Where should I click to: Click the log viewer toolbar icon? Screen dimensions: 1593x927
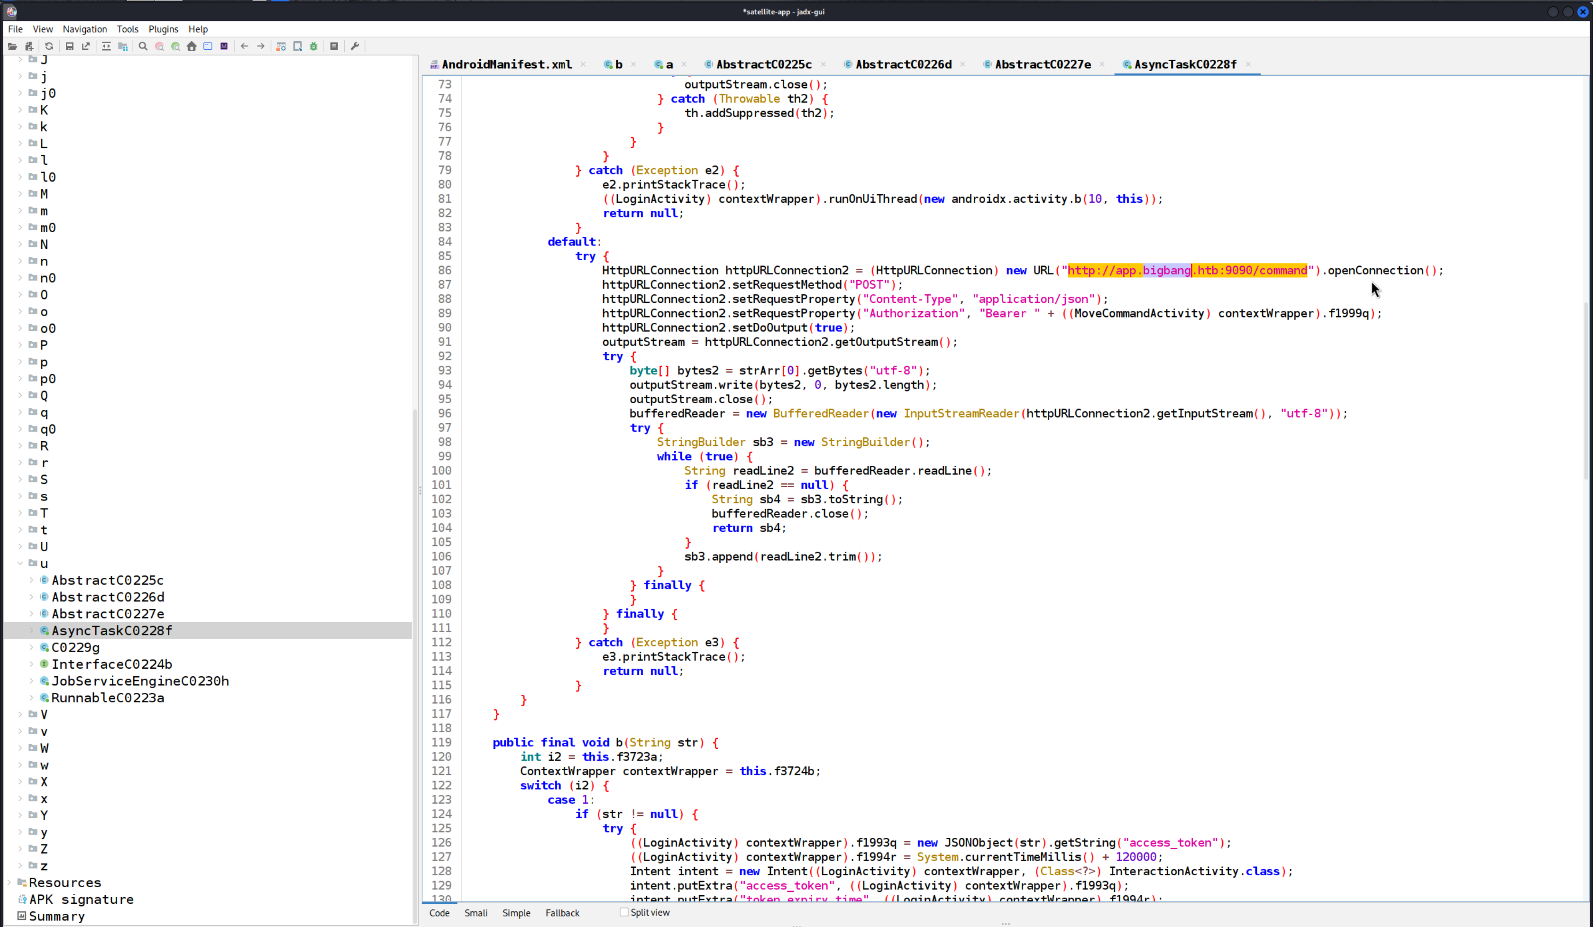point(334,46)
